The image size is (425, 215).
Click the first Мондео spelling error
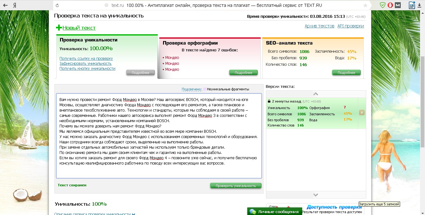click(172, 58)
